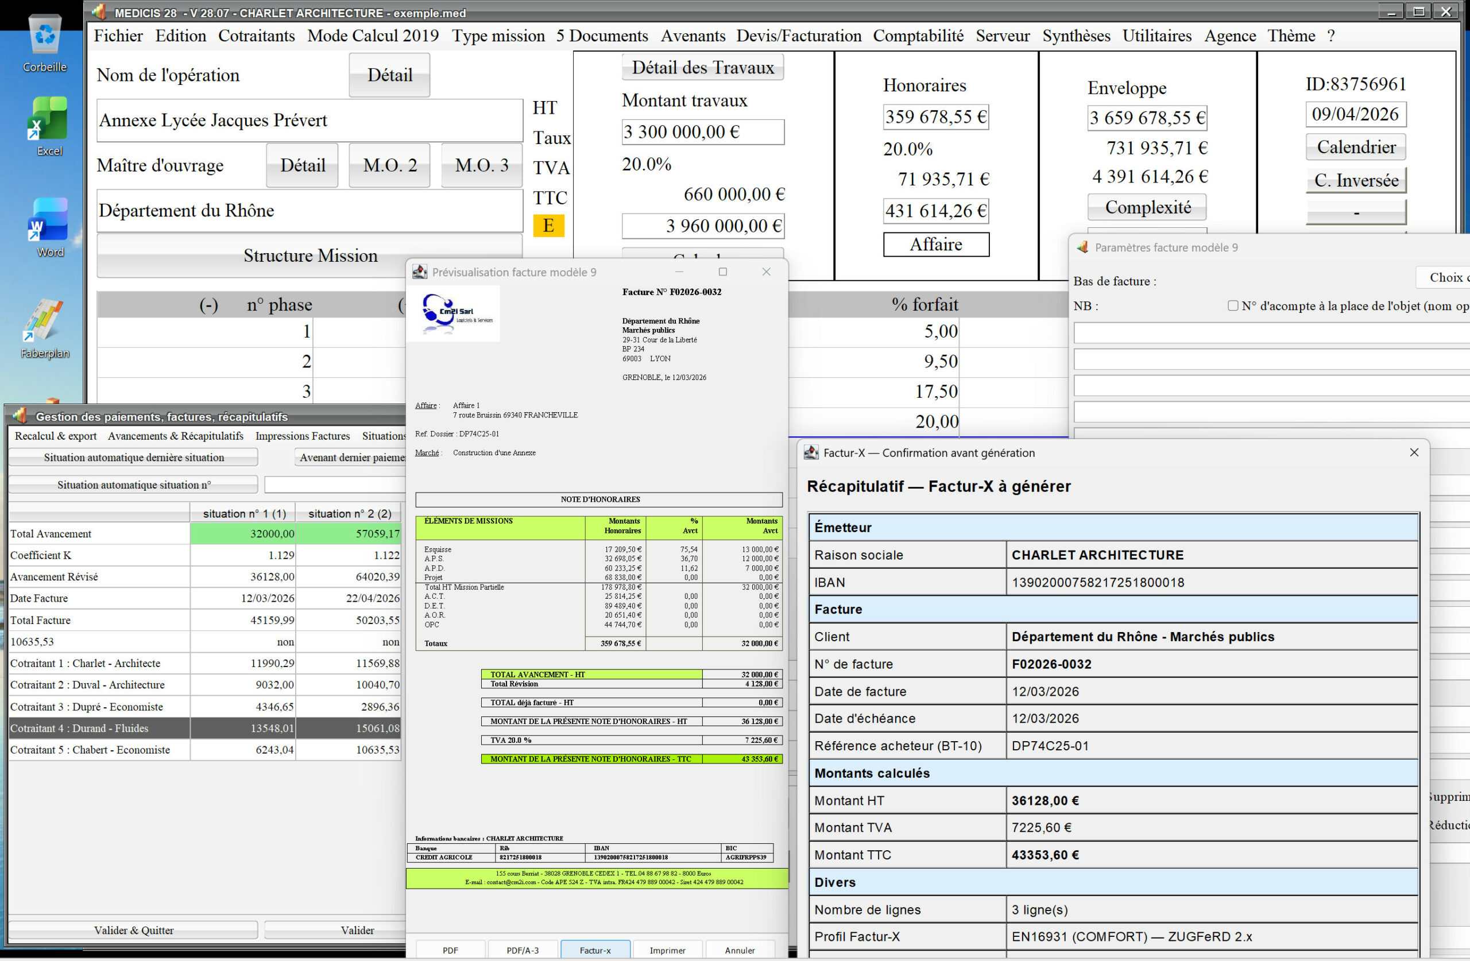Select the situation n° 2 (2) column header
The height and width of the screenshot is (961, 1470).
click(350, 514)
